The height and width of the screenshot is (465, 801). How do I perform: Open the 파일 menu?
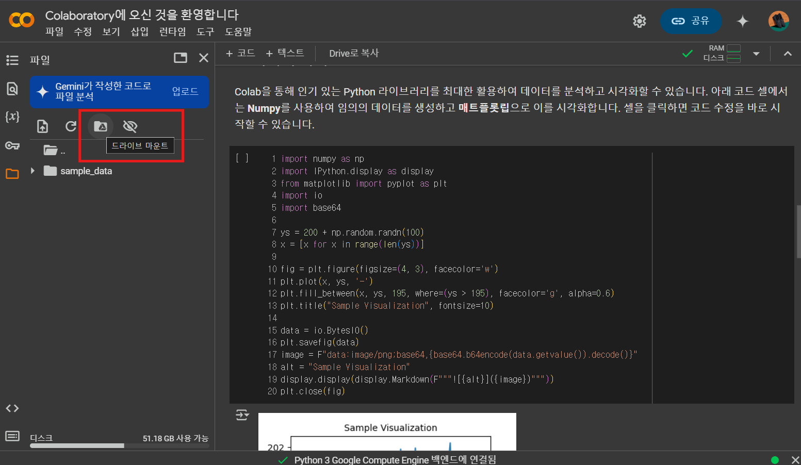coord(54,31)
